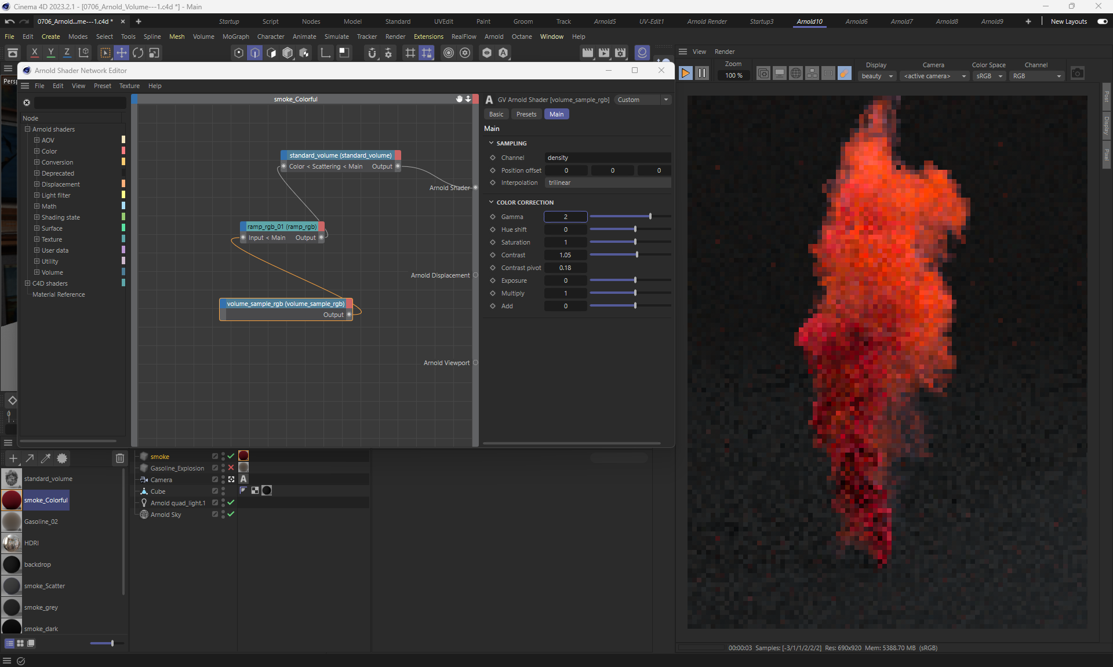The width and height of the screenshot is (1113, 667).
Task: Select the Gasoline_02 material thumbnail
Action: [x=12, y=522]
